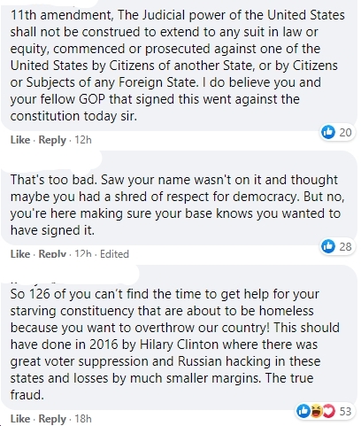The image size is (361, 426).
Task: Open reaction count 53 on third comment
Action: tap(345, 411)
